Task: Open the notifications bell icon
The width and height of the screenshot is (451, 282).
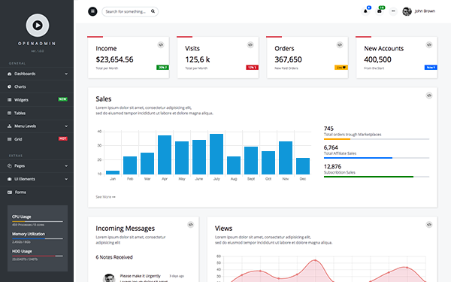Action: pyautogui.click(x=365, y=11)
